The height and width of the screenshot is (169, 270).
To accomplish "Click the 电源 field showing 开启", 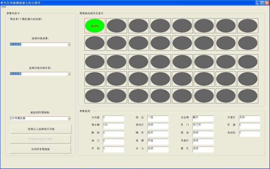I will (x=157, y=141).
